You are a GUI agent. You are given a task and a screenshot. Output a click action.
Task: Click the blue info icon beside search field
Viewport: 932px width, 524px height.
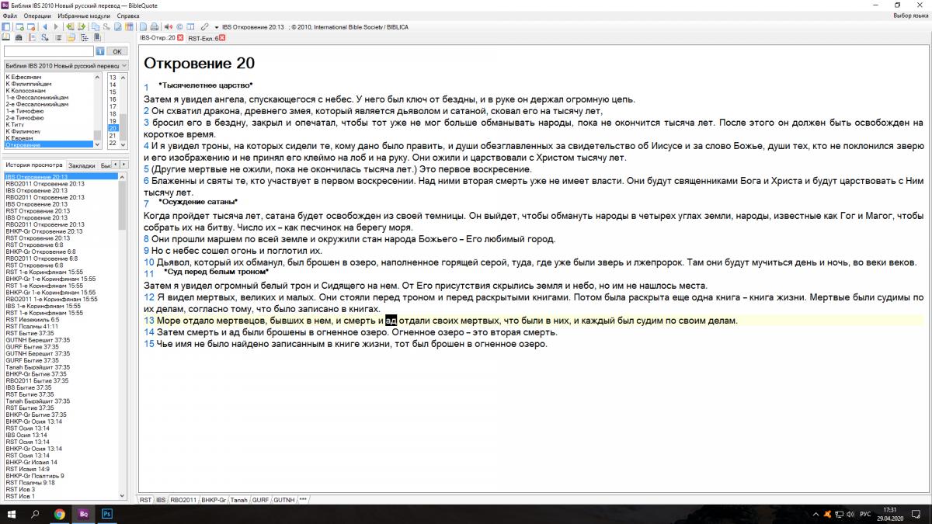pyautogui.click(x=100, y=51)
